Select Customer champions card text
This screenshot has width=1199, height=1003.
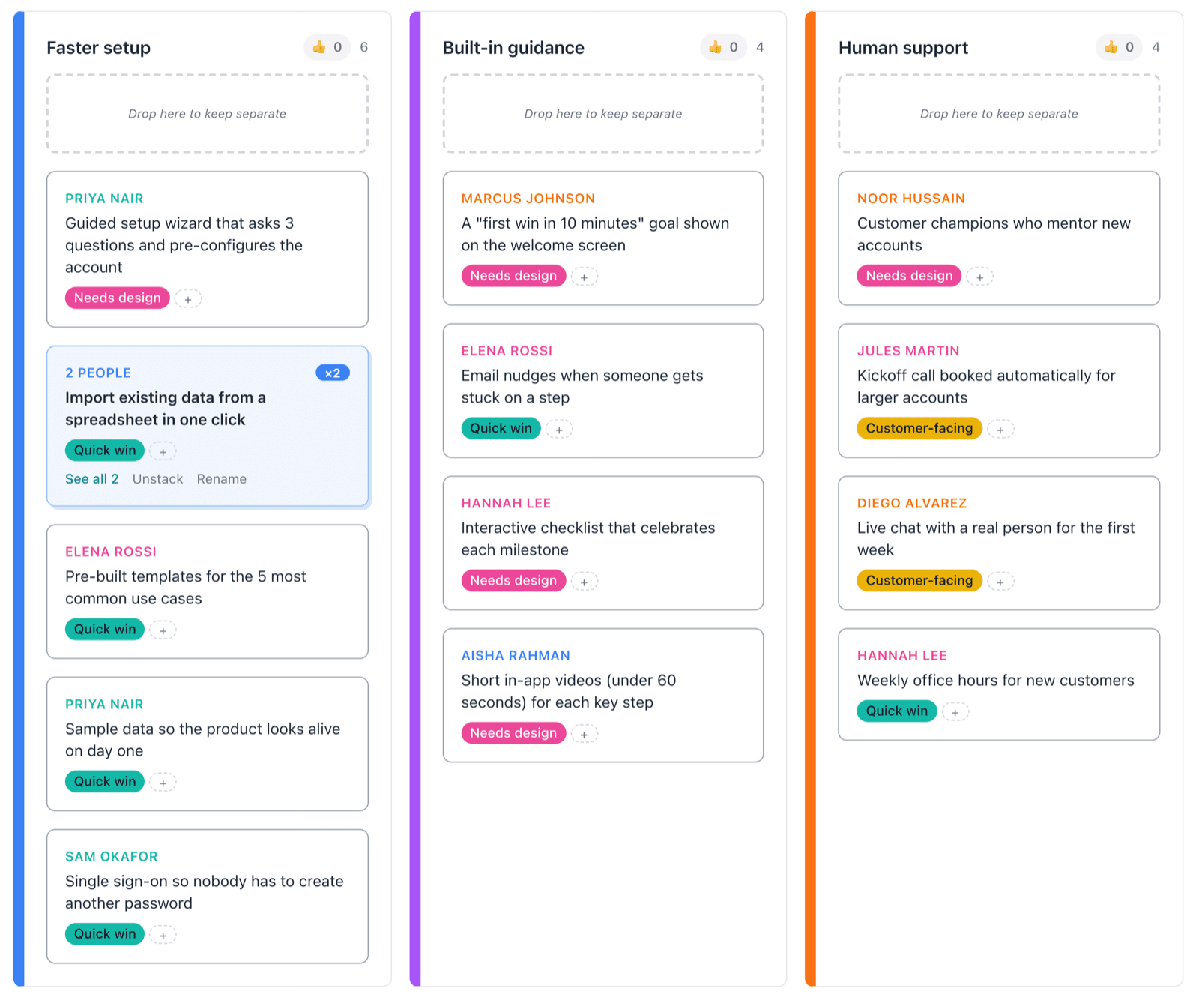[994, 235]
